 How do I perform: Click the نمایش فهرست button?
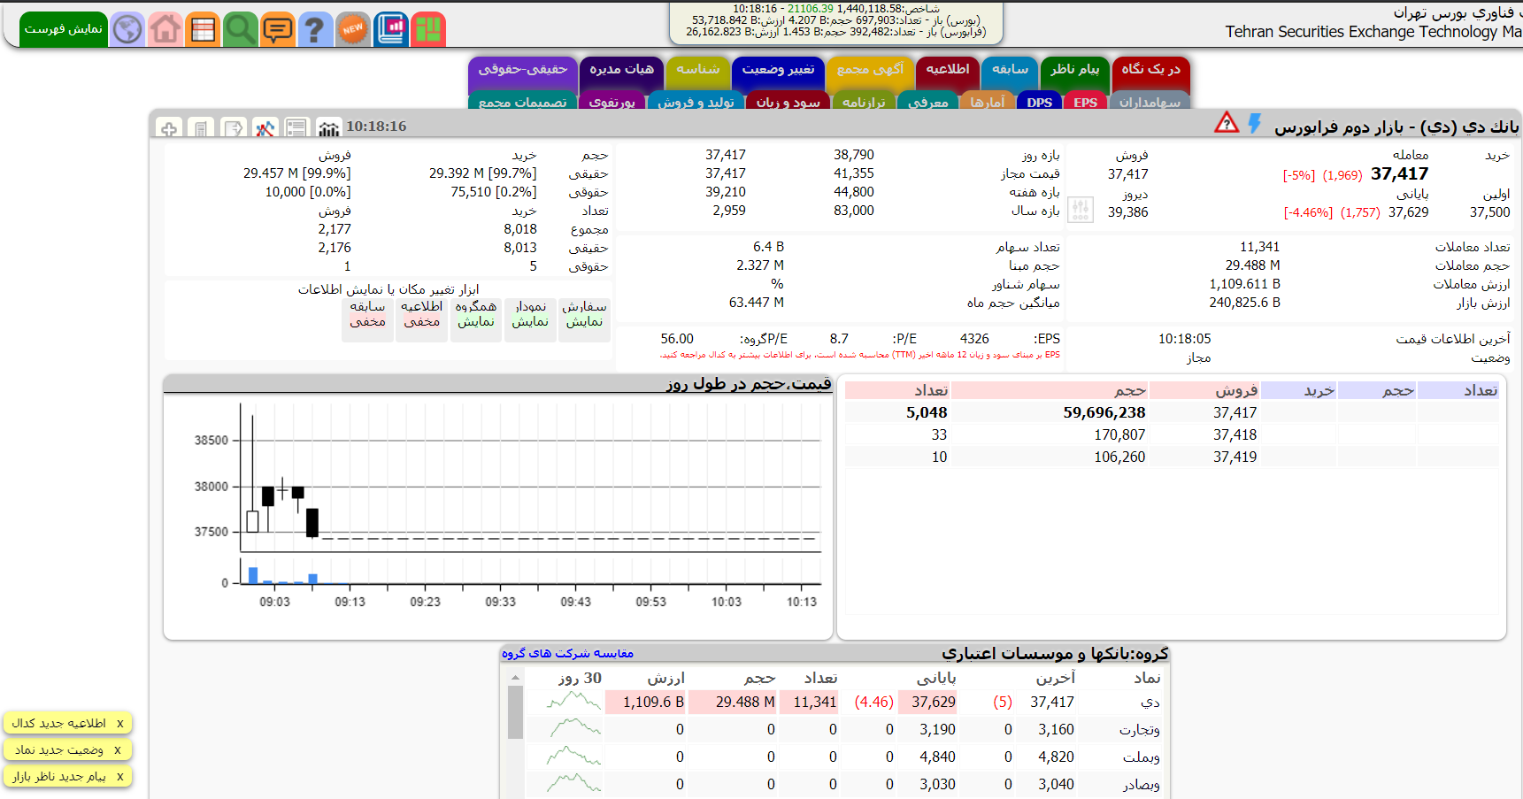pyautogui.click(x=63, y=29)
